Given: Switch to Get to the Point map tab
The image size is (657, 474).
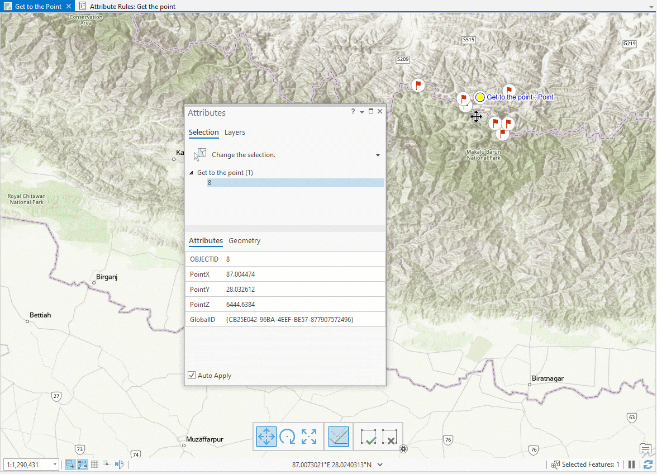Looking at the screenshot, I should 38,6.
